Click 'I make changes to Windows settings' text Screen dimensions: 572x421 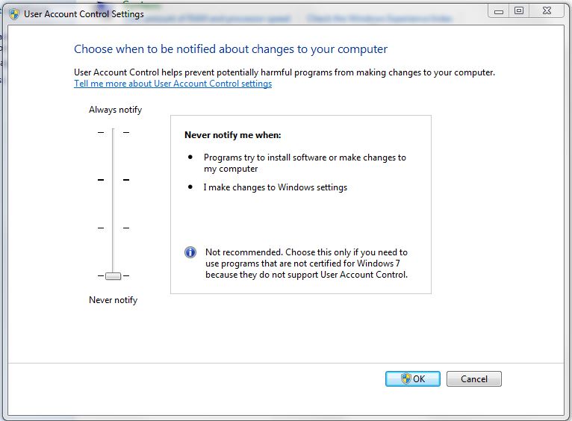tap(276, 187)
